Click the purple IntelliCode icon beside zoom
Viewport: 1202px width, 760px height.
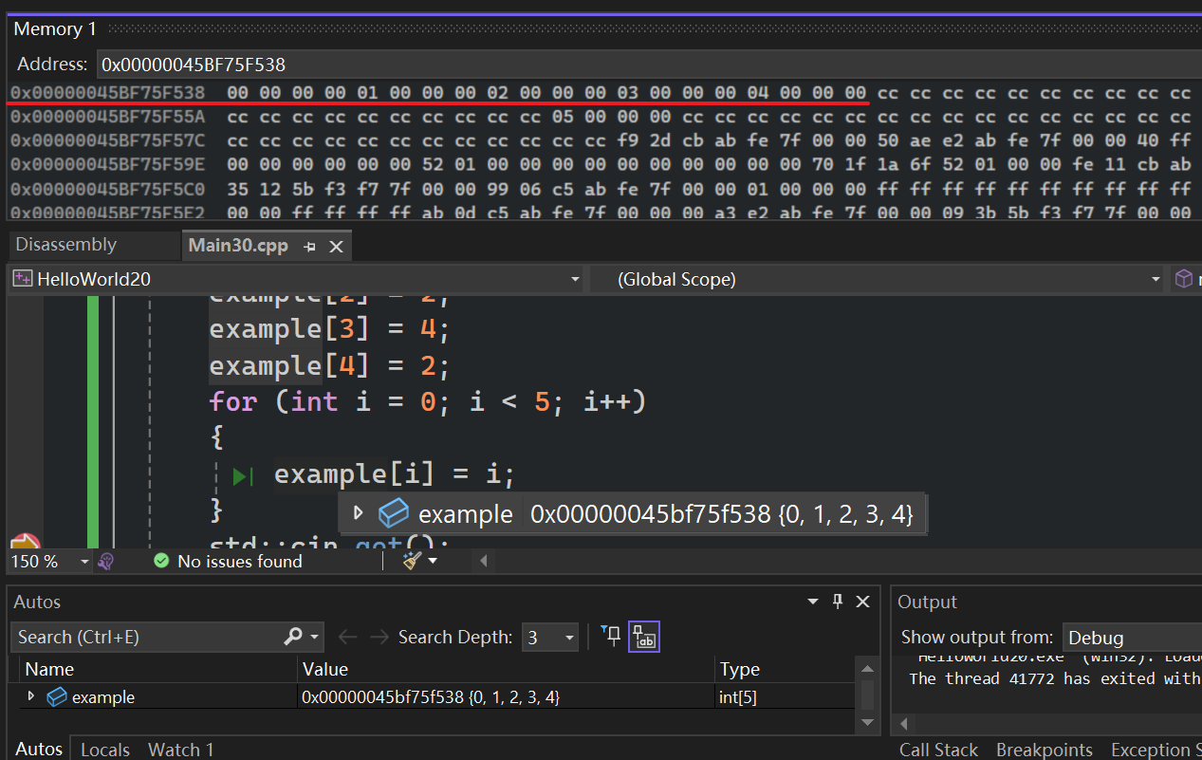coord(106,562)
